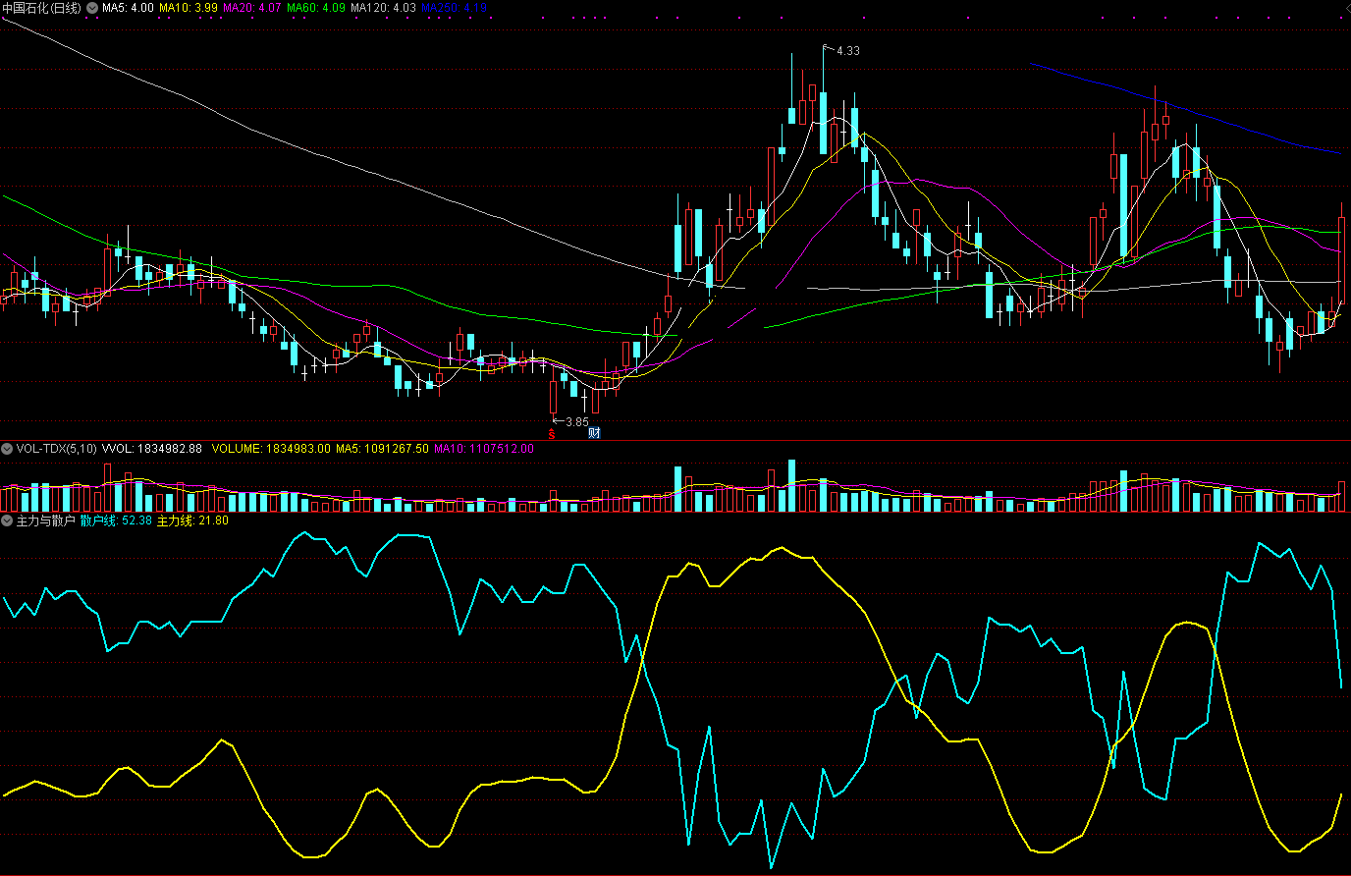Click the volume MA10: 1107512.00 value
The height and width of the screenshot is (876, 1351).
[484, 449]
